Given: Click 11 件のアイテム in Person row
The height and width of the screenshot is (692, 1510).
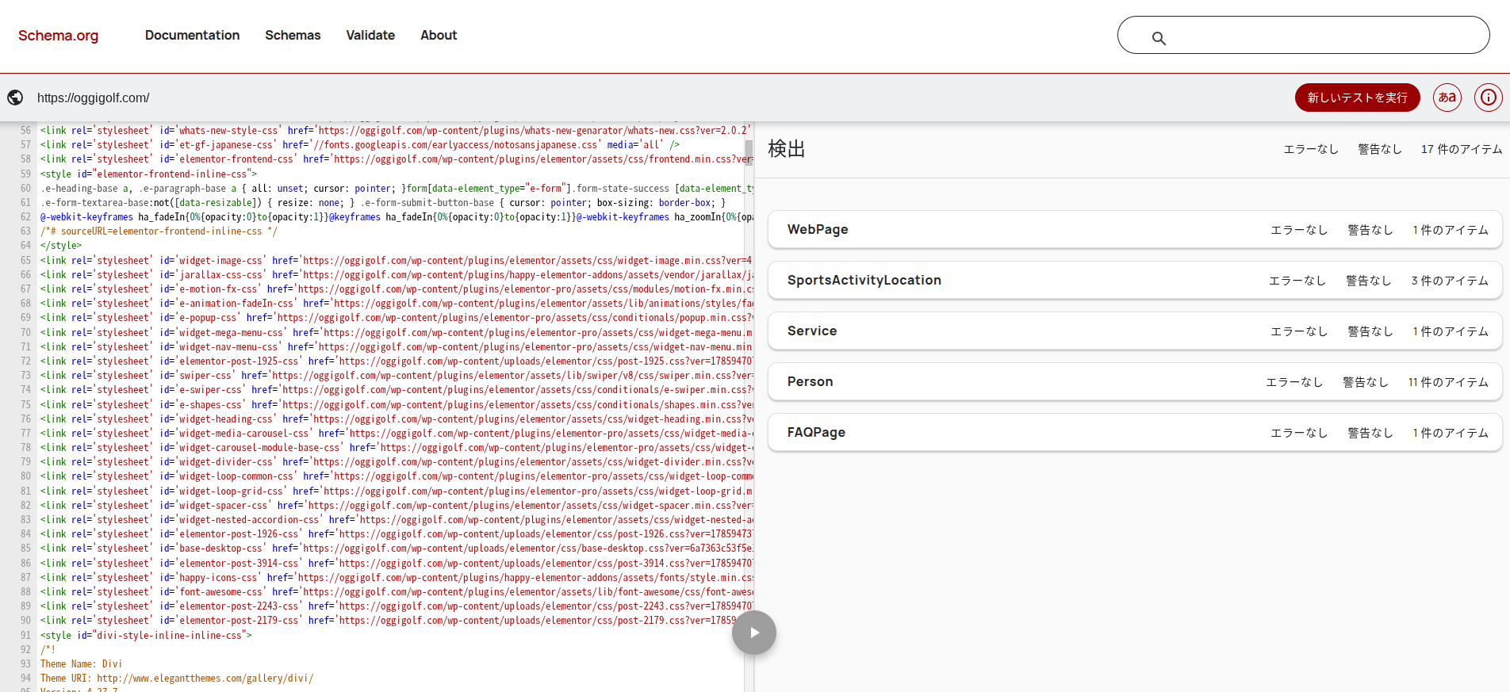Looking at the screenshot, I should pos(1448,382).
